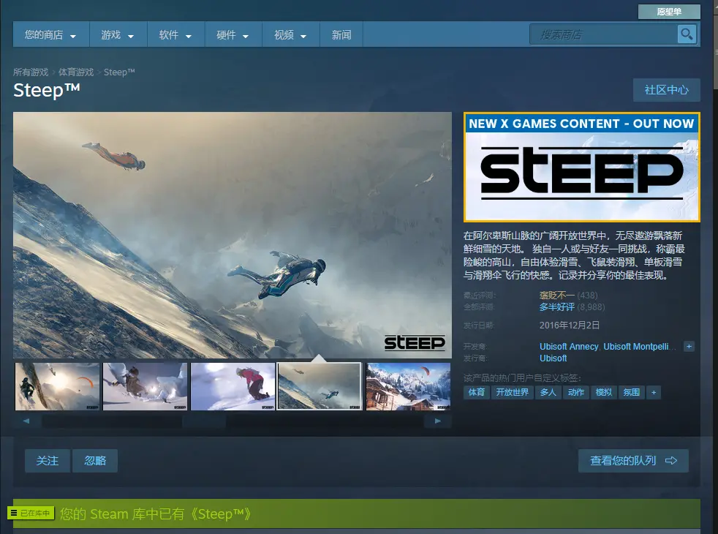Viewport: 718px width, 534px height.
Task: Click the left arrow of screenshot strip
Action: click(x=26, y=421)
